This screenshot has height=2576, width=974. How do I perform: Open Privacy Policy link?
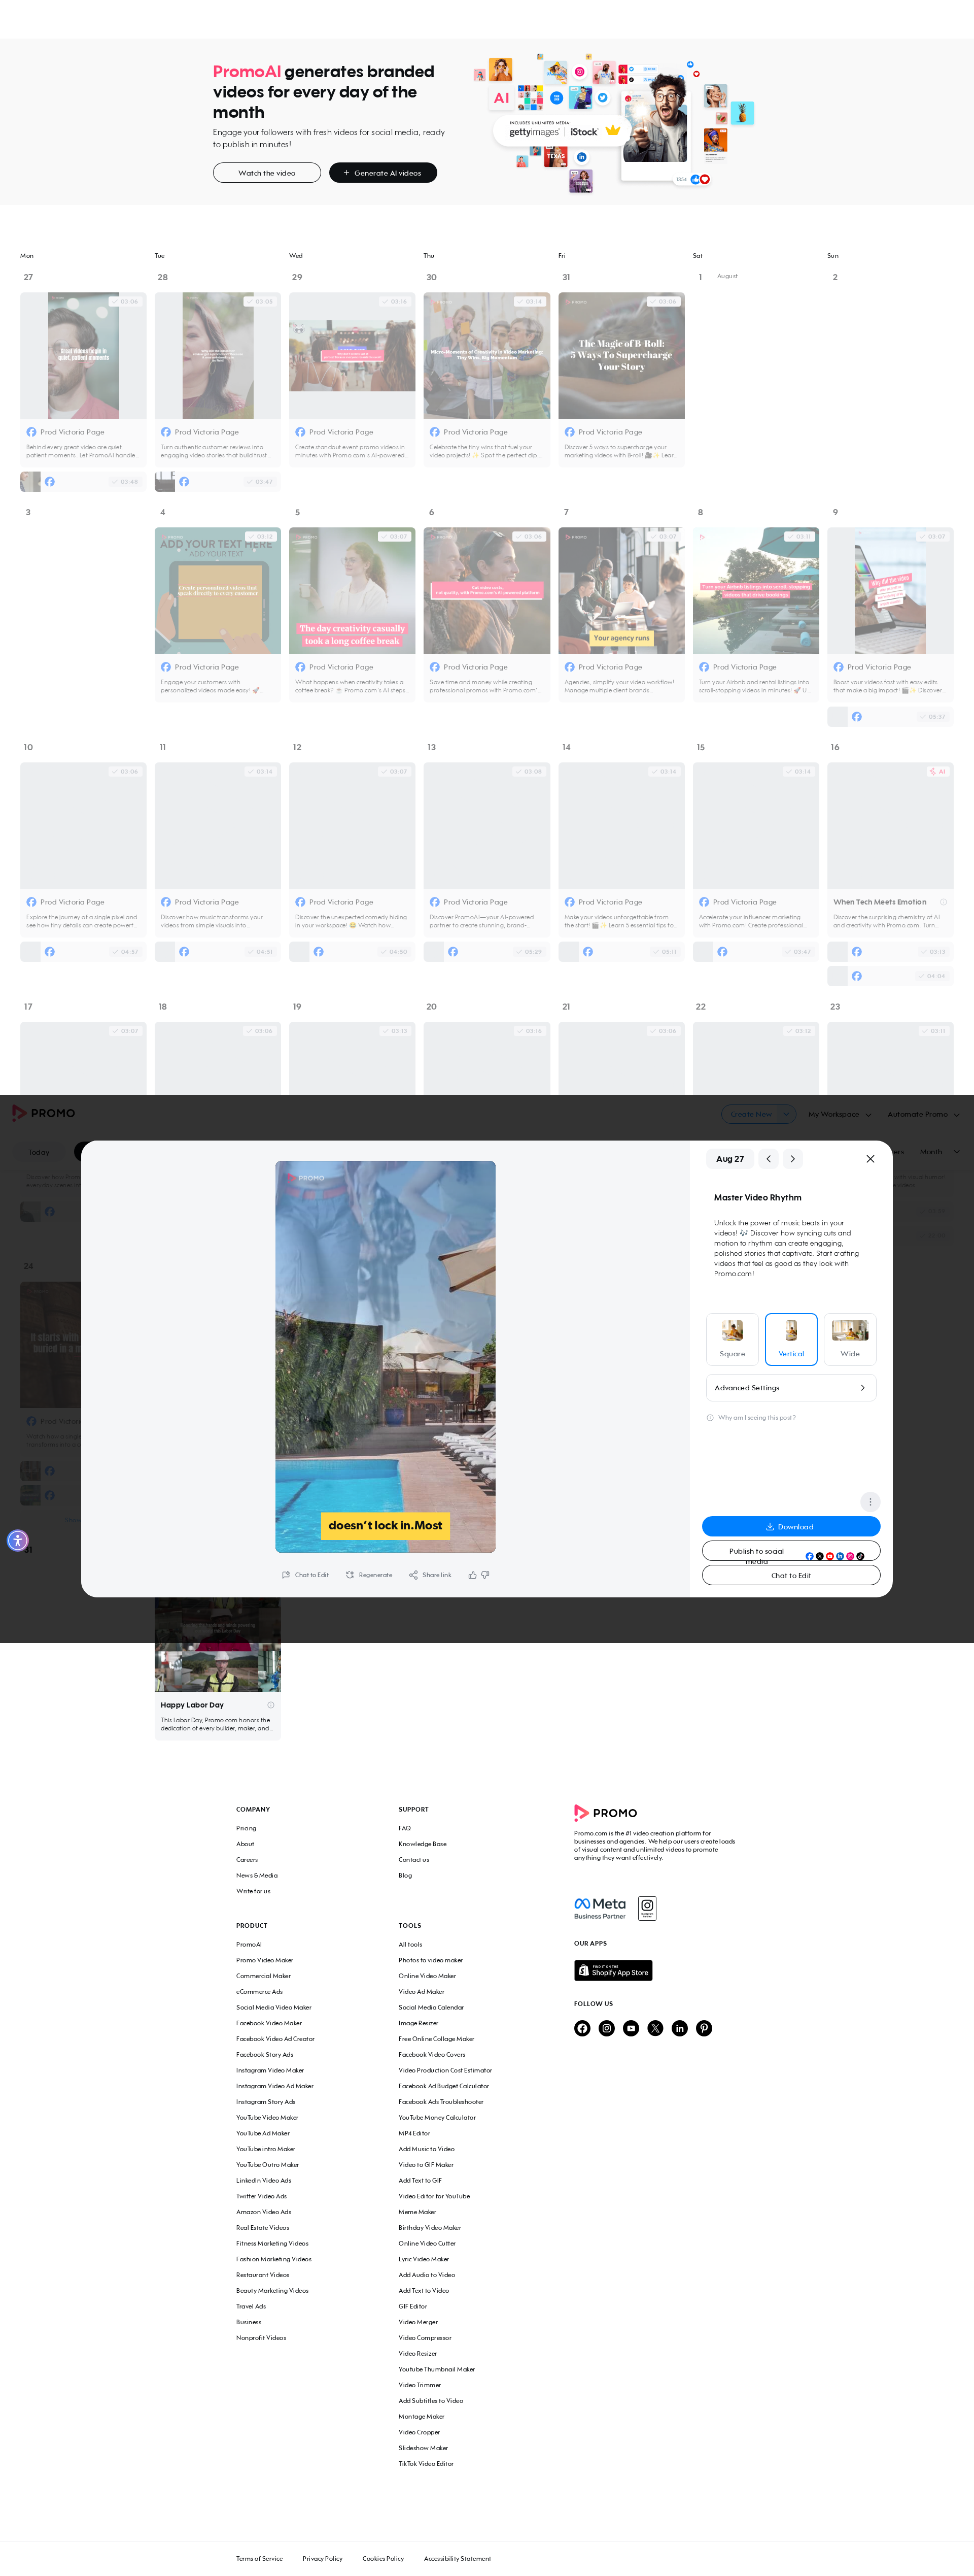(322, 2558)
